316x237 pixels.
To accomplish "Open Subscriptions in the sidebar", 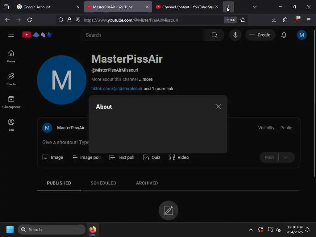I will pos(11,102).
